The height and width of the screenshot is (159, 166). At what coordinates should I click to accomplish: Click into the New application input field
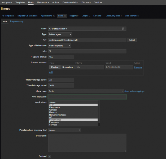(87, 97)
